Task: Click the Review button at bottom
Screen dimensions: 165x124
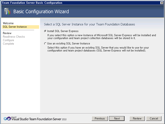Action: [x=137, y=119]
